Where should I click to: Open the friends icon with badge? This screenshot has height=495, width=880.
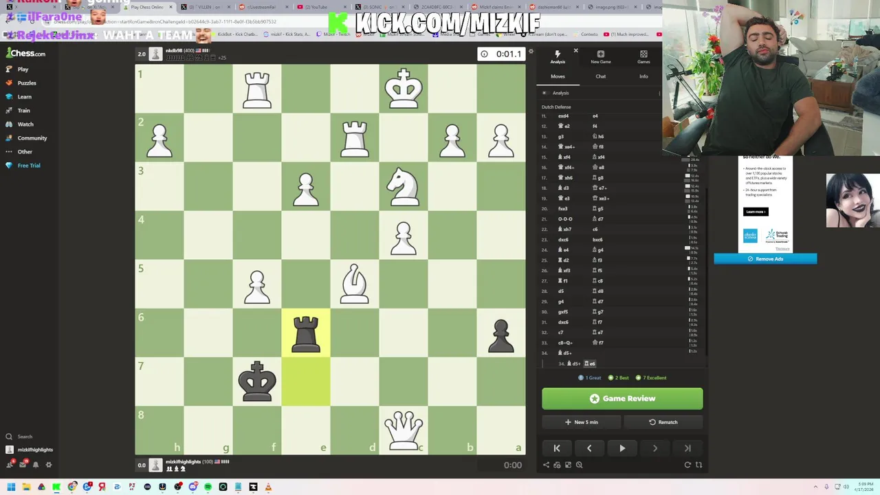[9, 465]
